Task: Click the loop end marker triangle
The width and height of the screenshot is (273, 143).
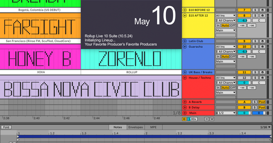Action: click(271, 137)
